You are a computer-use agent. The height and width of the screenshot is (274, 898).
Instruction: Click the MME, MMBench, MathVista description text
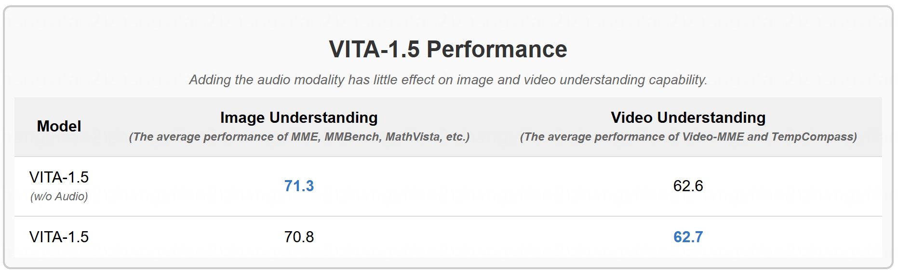[299, 137]
